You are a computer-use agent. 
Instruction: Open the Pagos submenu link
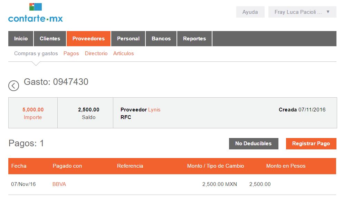point(71,53)
